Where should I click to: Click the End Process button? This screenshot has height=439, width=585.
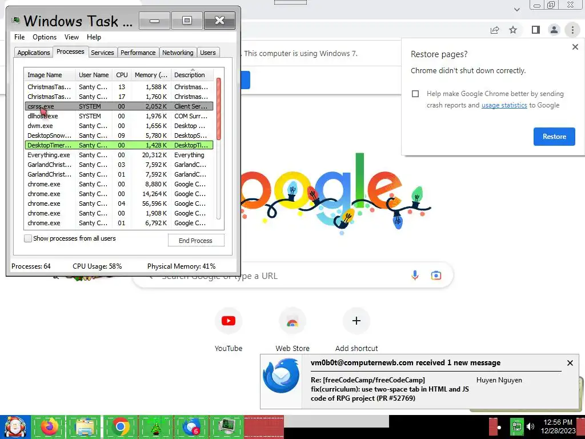196,241
